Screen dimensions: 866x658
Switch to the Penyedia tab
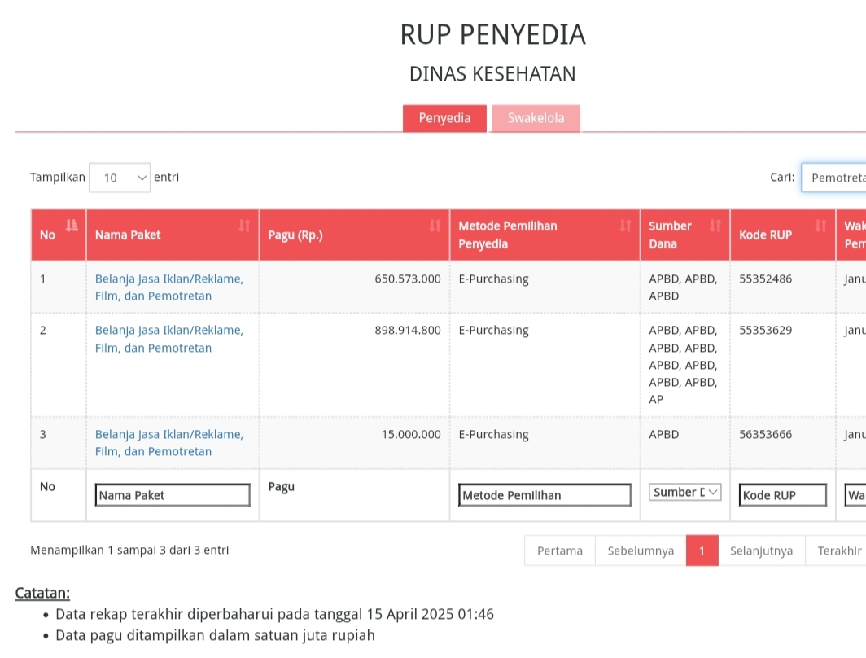(444, 118)
